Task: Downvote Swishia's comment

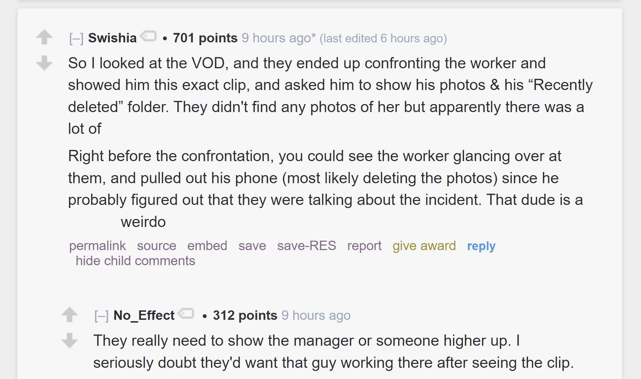Action: point(44,63)
